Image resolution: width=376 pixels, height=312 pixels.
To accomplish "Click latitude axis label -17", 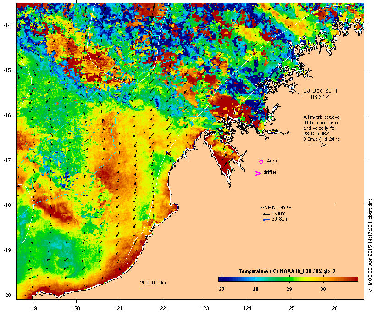I will (6, 160).
